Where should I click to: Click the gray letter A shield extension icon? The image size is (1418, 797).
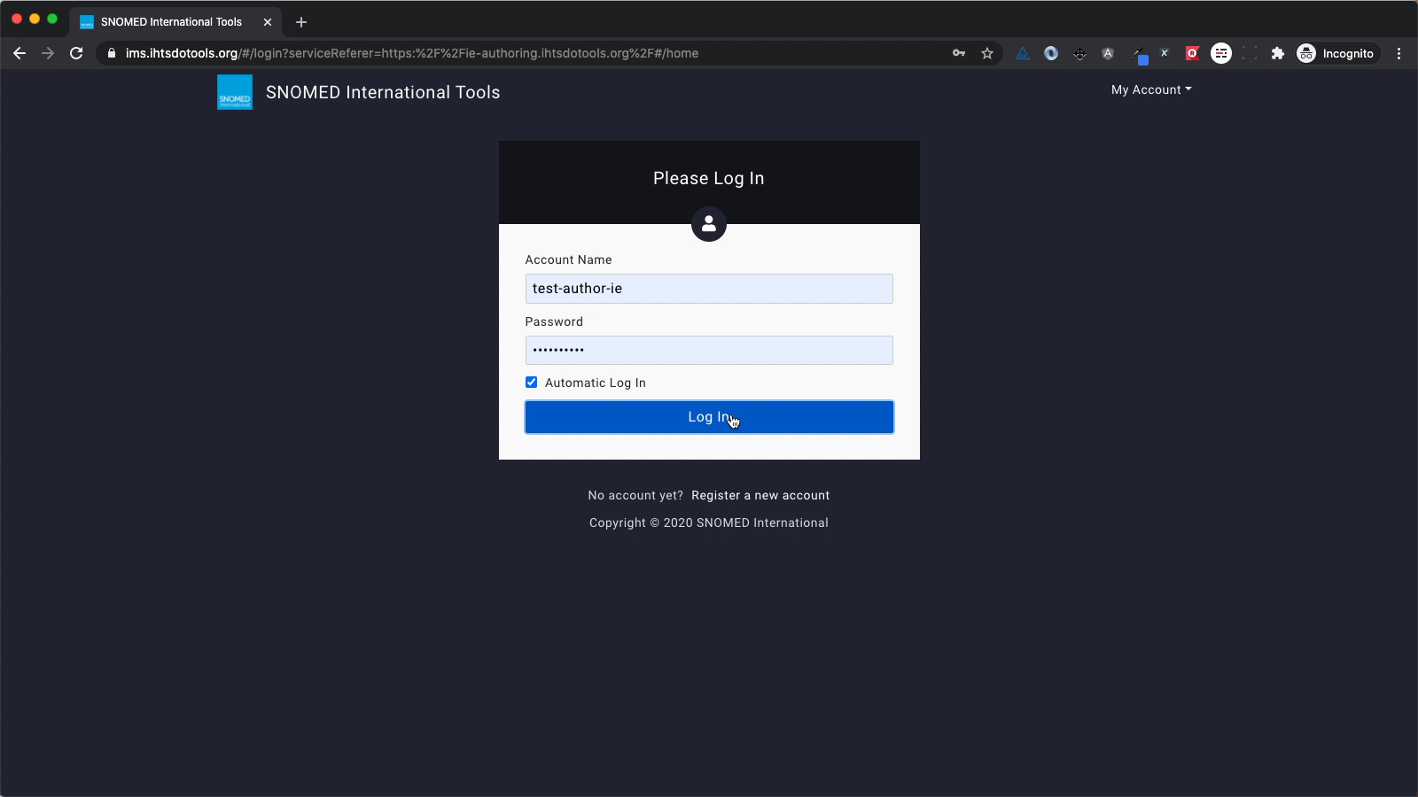tap(1108, 53)
